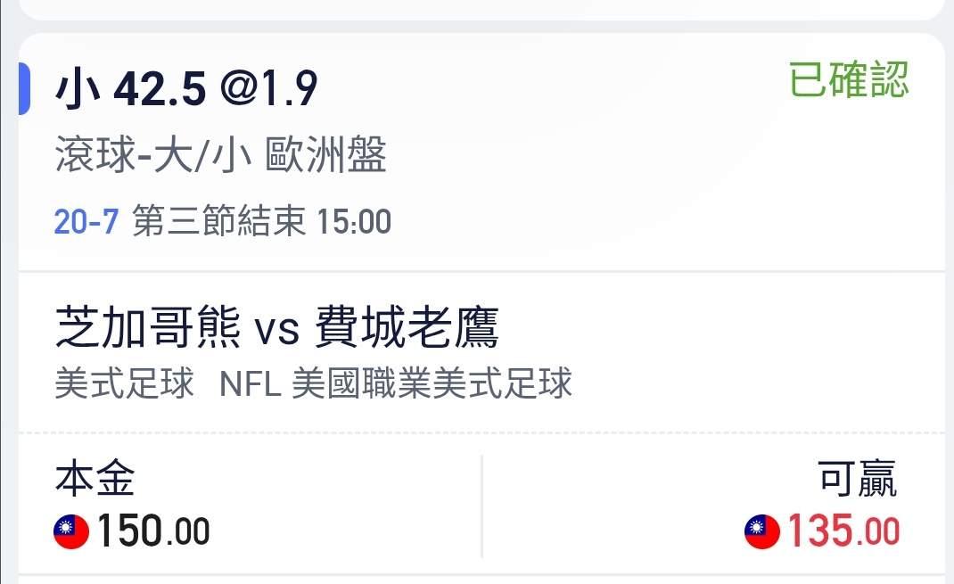Tap the Taiwan flag icon beside stake 150.00
This screenshot has width=954, height=584.
pos(71,531)
